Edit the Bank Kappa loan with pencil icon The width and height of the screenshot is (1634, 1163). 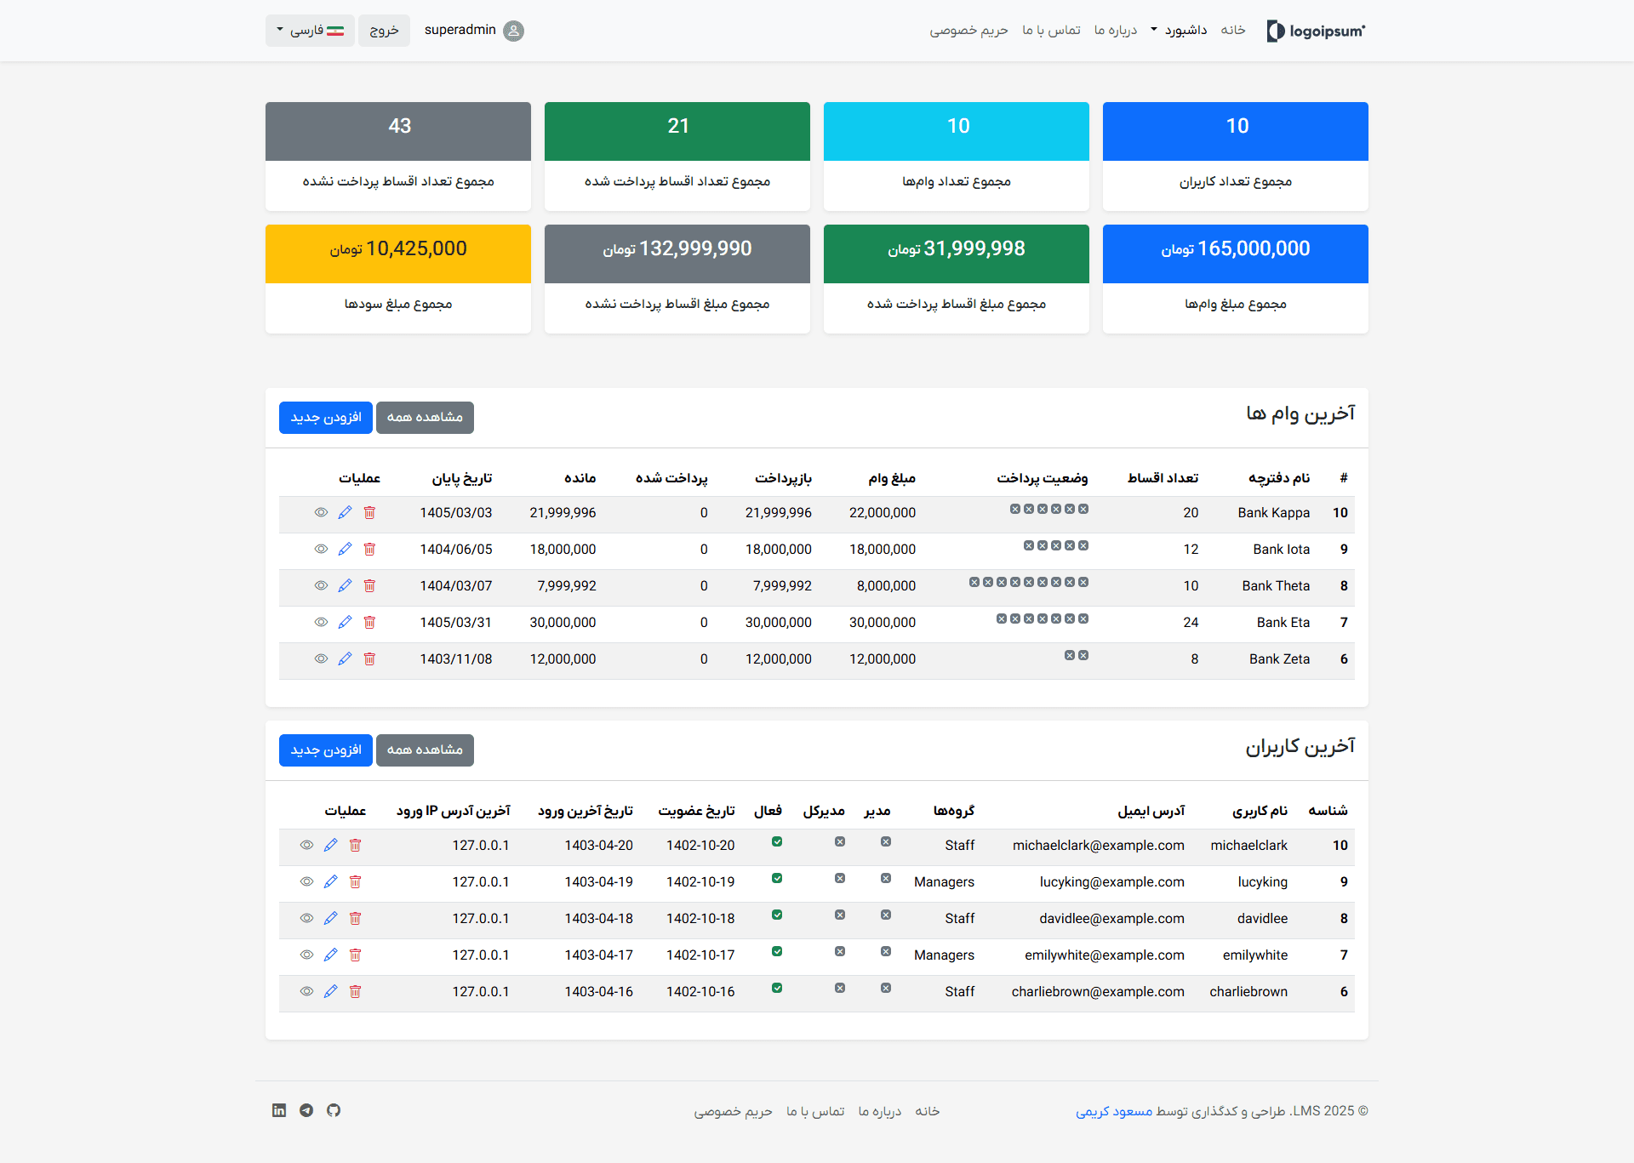pyautogui.click(x=345, y=512)
